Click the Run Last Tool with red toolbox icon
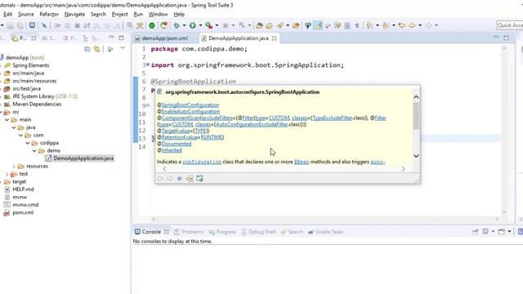523x294 pixels. (209, 25)
